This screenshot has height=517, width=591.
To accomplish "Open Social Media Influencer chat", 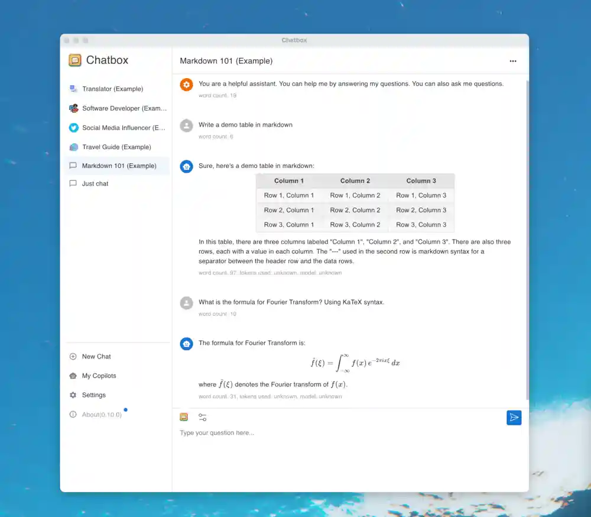I will pos(117,128).
